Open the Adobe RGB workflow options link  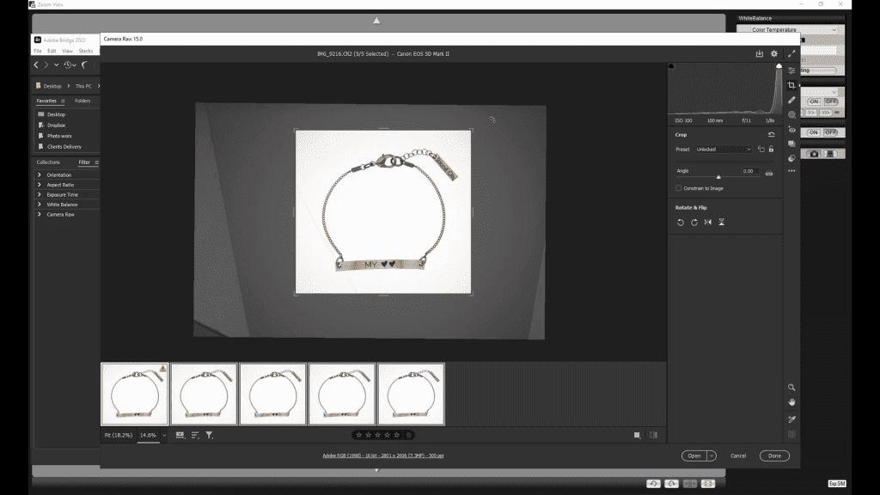coord(382,455)
